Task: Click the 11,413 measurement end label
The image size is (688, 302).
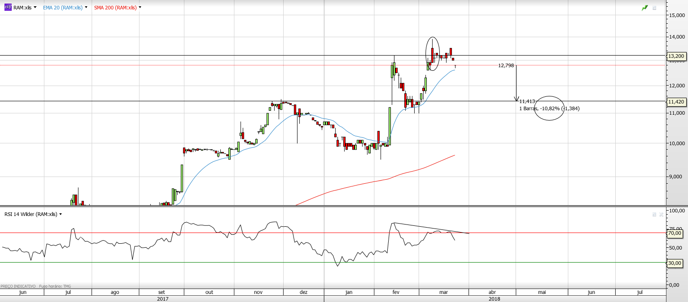Action: coord(527,102)
